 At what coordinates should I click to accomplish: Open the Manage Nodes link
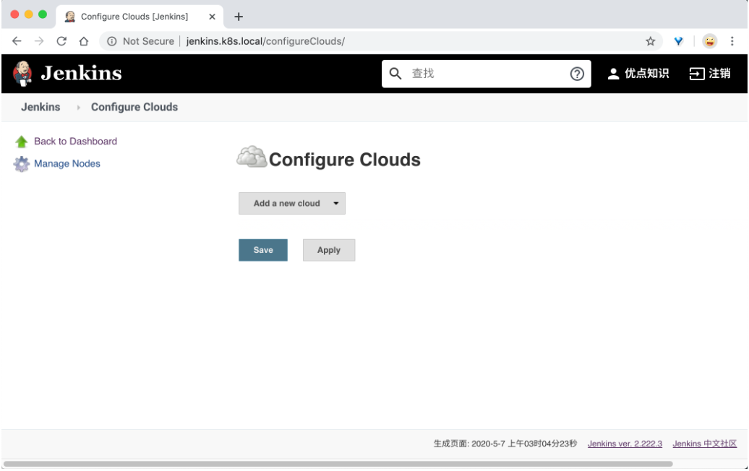pyautogui.click(x=67, y=164)
